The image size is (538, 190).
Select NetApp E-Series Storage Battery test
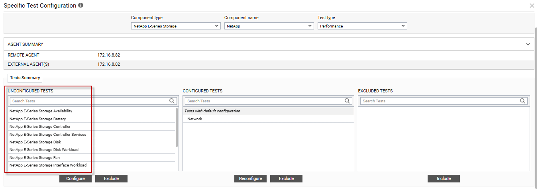click(x=91, y=119)
